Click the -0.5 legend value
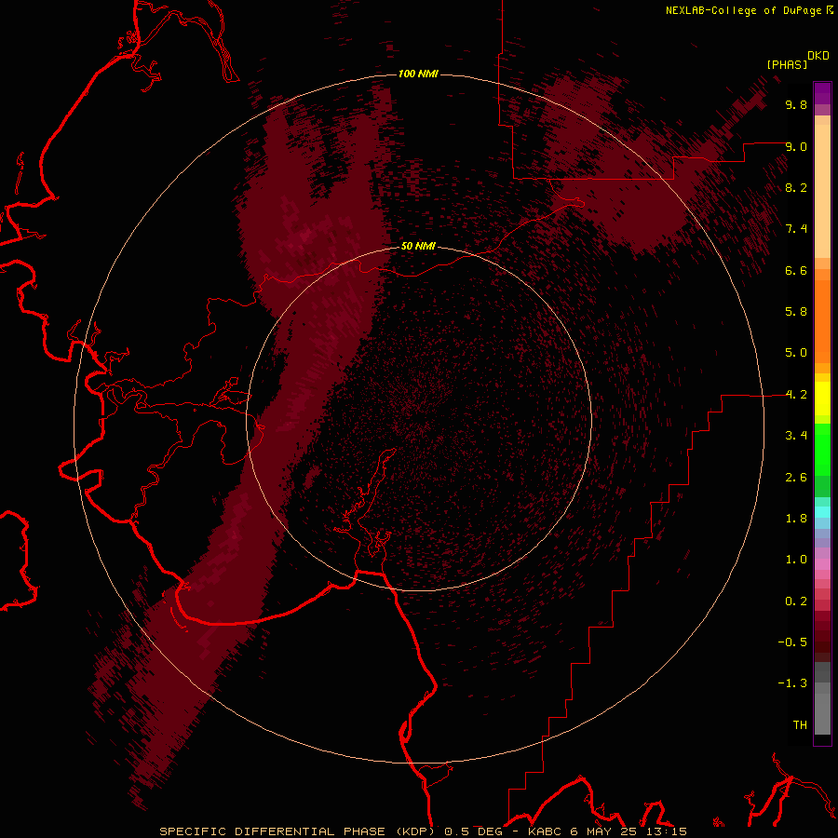 [x=792, y=642]
